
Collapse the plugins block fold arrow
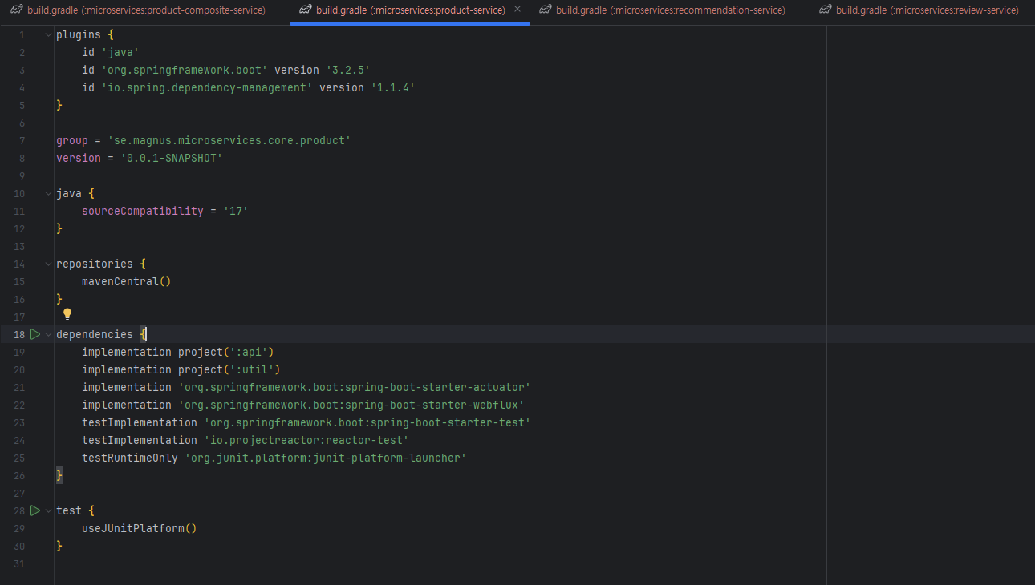point(48,35)
